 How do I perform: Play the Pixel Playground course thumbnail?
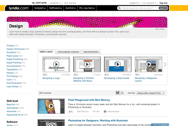pyautogui.click(x=51, y=106)
